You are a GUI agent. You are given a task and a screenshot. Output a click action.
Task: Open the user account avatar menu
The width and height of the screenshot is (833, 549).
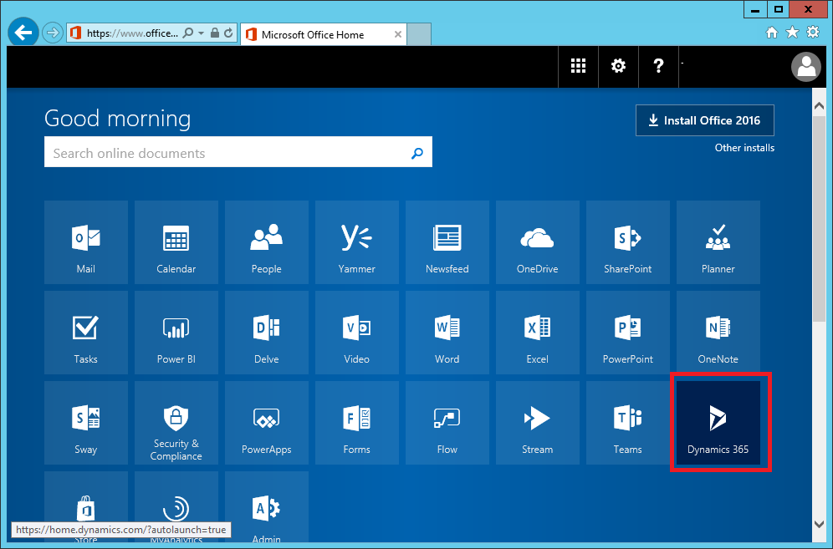806,66
